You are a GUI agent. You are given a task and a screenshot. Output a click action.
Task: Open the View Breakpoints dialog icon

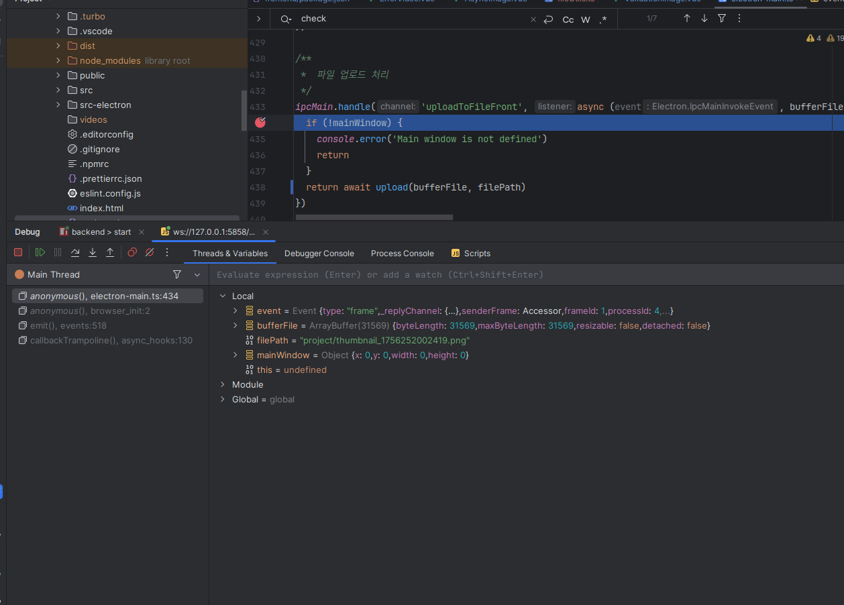coord(132,252)
